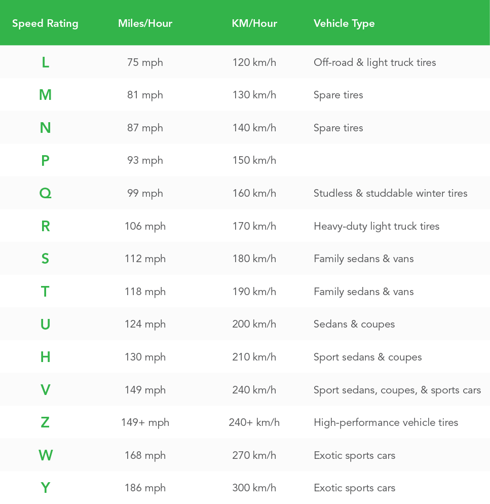The height and width of the screenshot is (504, 490).
Task: Click the Miles/Hour column header
Action: (x=145, y=23)
